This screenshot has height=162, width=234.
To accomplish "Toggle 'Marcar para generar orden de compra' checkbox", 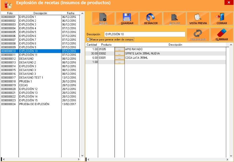I will coord(88,40).
